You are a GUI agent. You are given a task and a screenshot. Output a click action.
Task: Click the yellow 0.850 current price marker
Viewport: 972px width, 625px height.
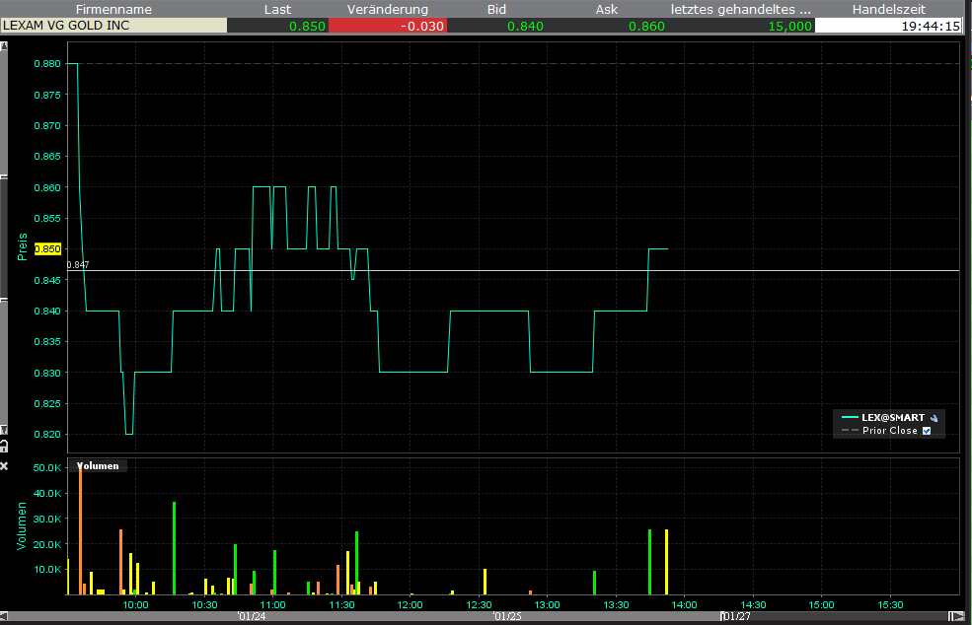[47, 249]
